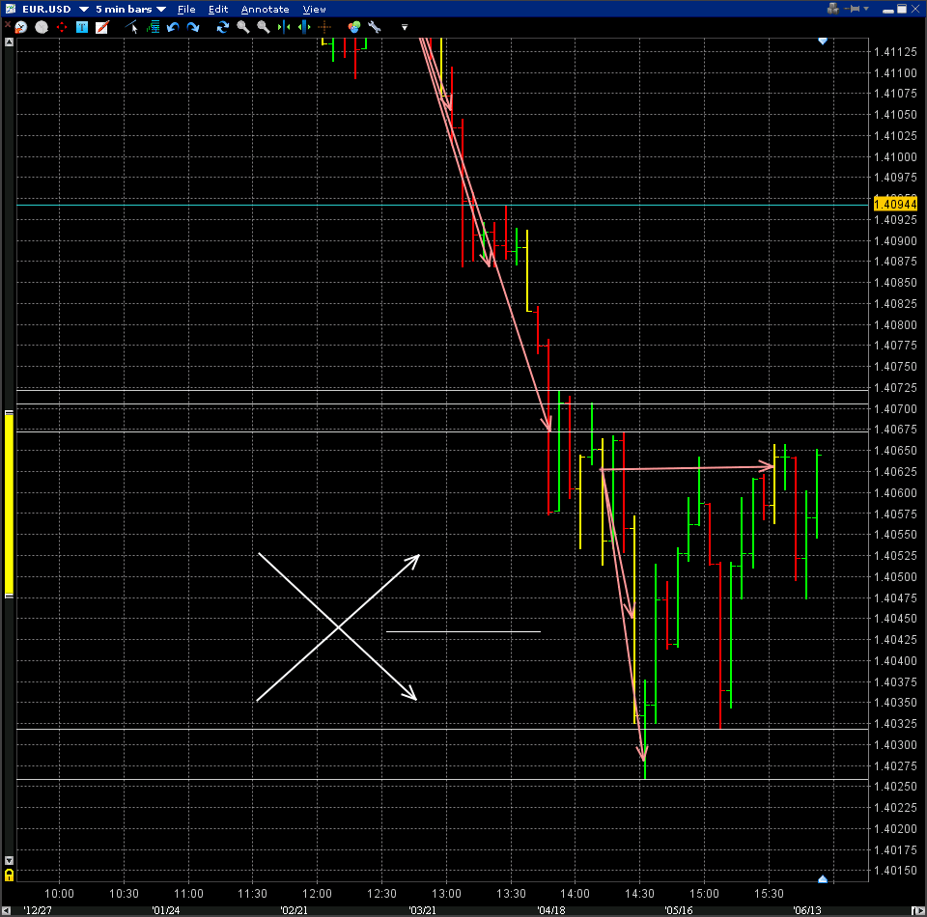Screen dimensions: 927x917
Task: Click the chart application icon in title bar
Action: (10, 9)
